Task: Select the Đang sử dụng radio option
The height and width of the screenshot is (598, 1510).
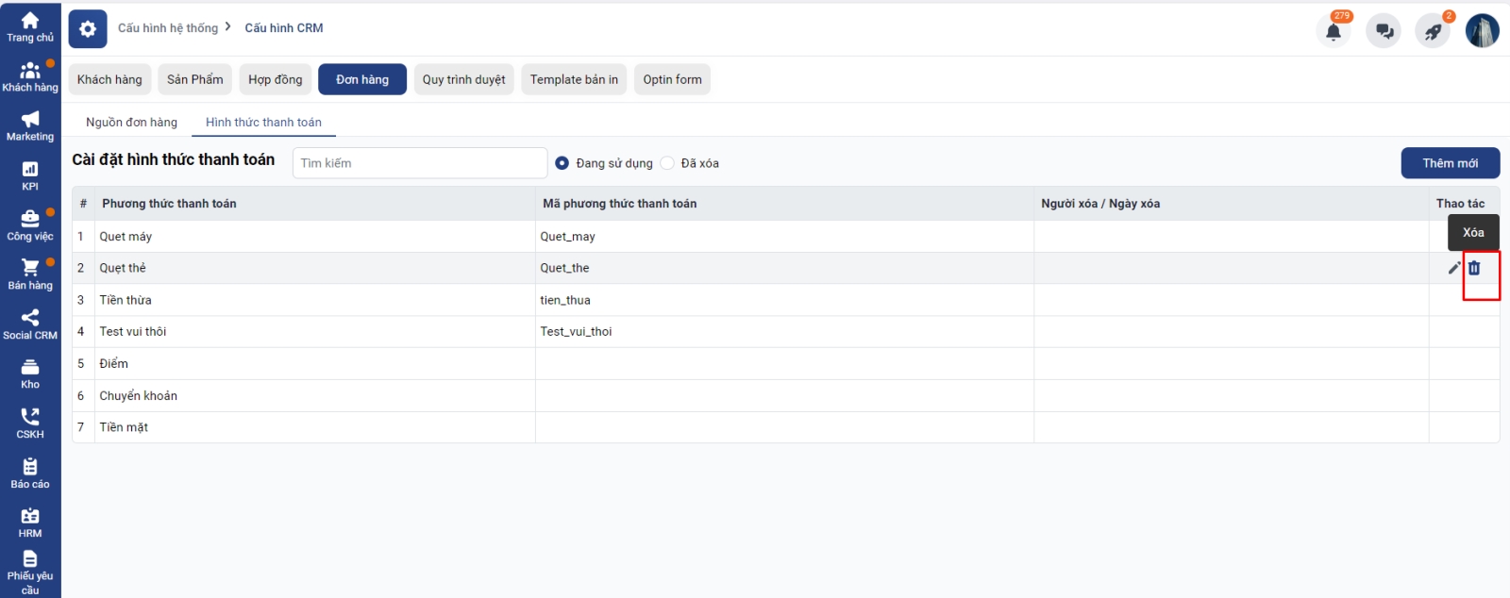Action: coord(562,163)
